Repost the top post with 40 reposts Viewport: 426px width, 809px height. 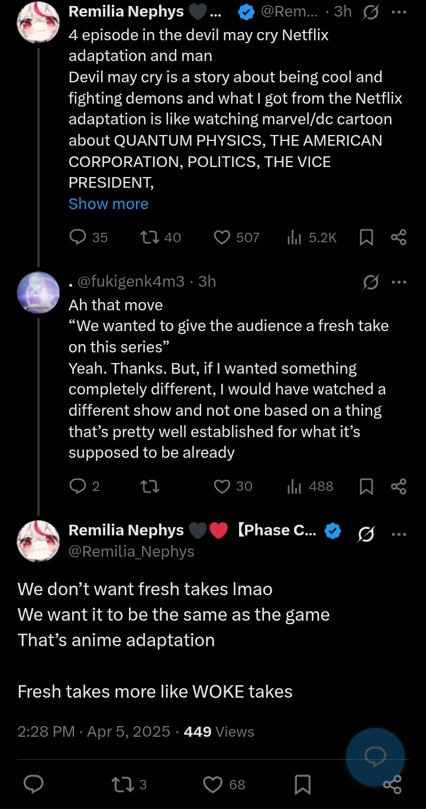(149, 237)
